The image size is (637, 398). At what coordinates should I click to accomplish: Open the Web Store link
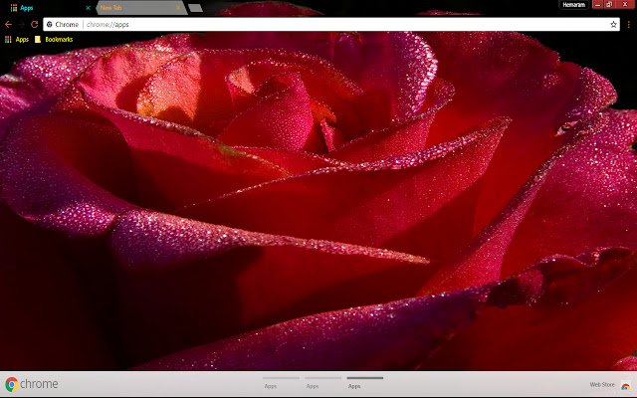pyautogui.click(x=602, y=384)
